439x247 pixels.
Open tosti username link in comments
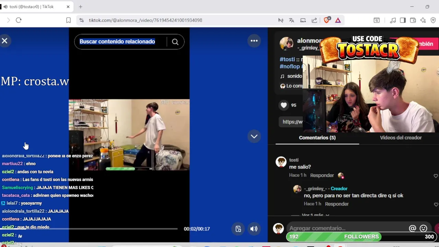pos(294,160)
